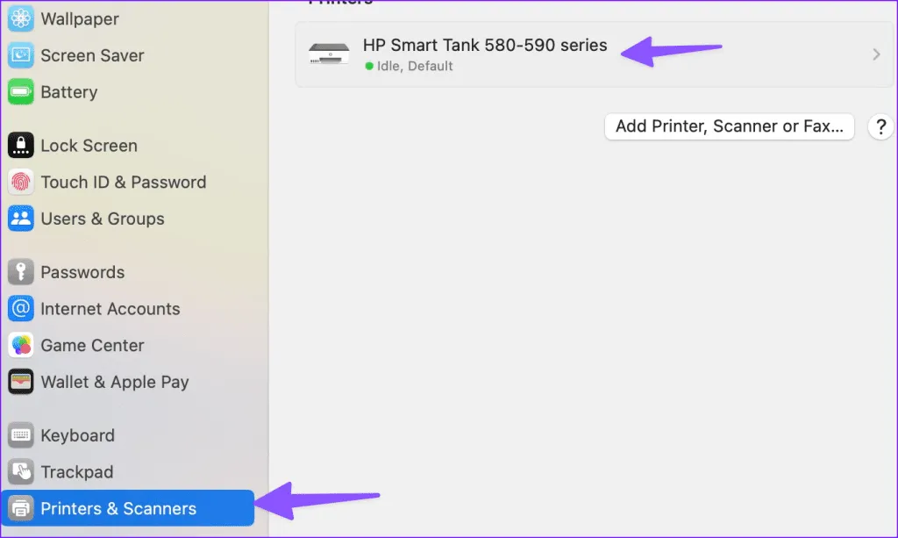Select the HP Smart Tank 580-590 series name
Screen dimensions: 898x538
click(x=485, y=46)
